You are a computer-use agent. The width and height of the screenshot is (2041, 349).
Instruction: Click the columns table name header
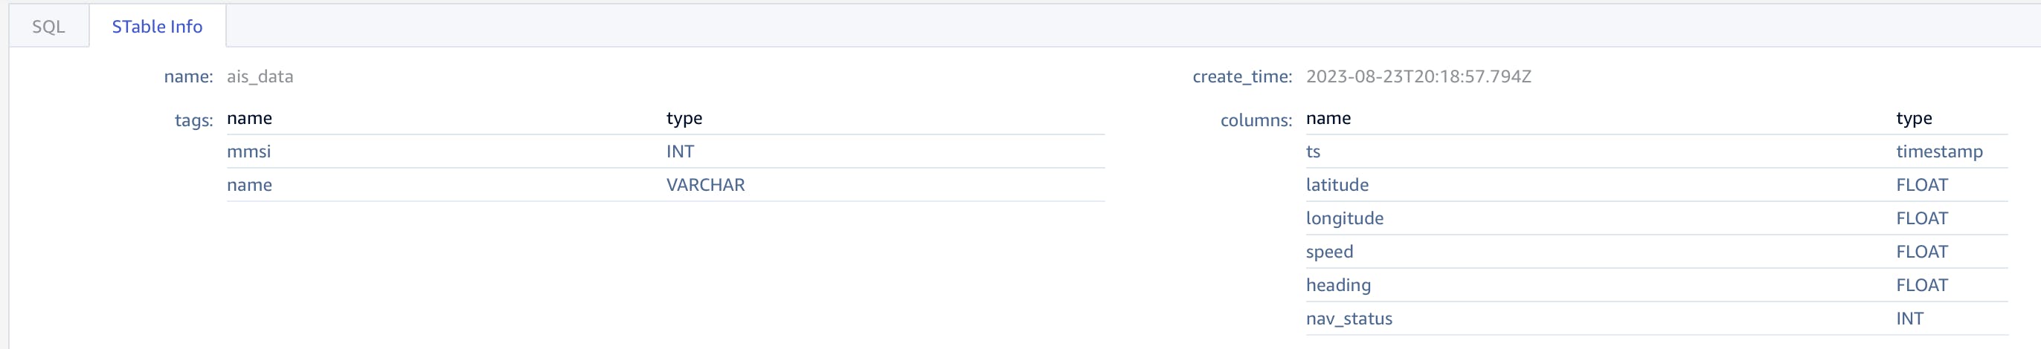[1328, 119]
